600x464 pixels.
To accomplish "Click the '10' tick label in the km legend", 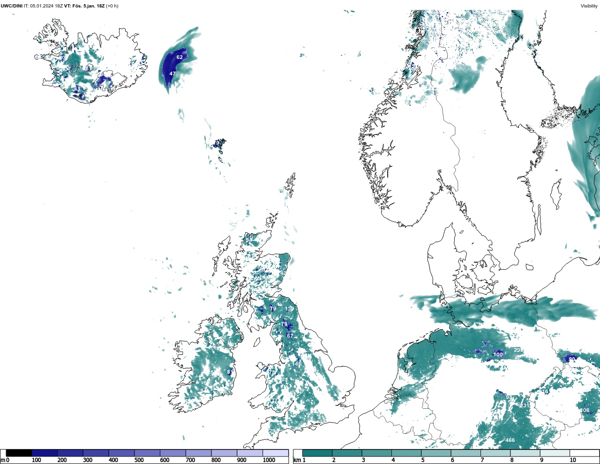I will click(573, 460).
